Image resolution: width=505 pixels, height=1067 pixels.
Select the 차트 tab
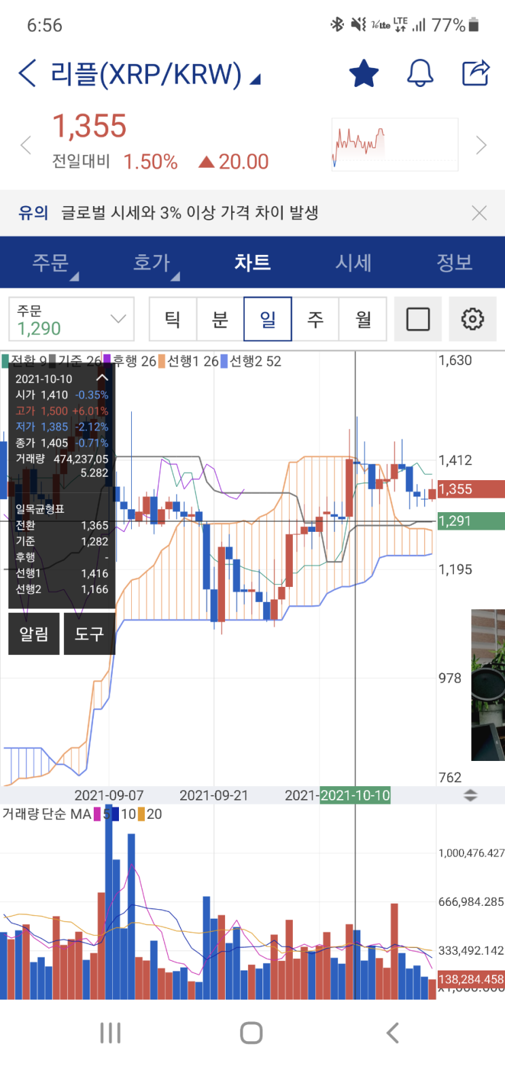click(x=252, y=262)
